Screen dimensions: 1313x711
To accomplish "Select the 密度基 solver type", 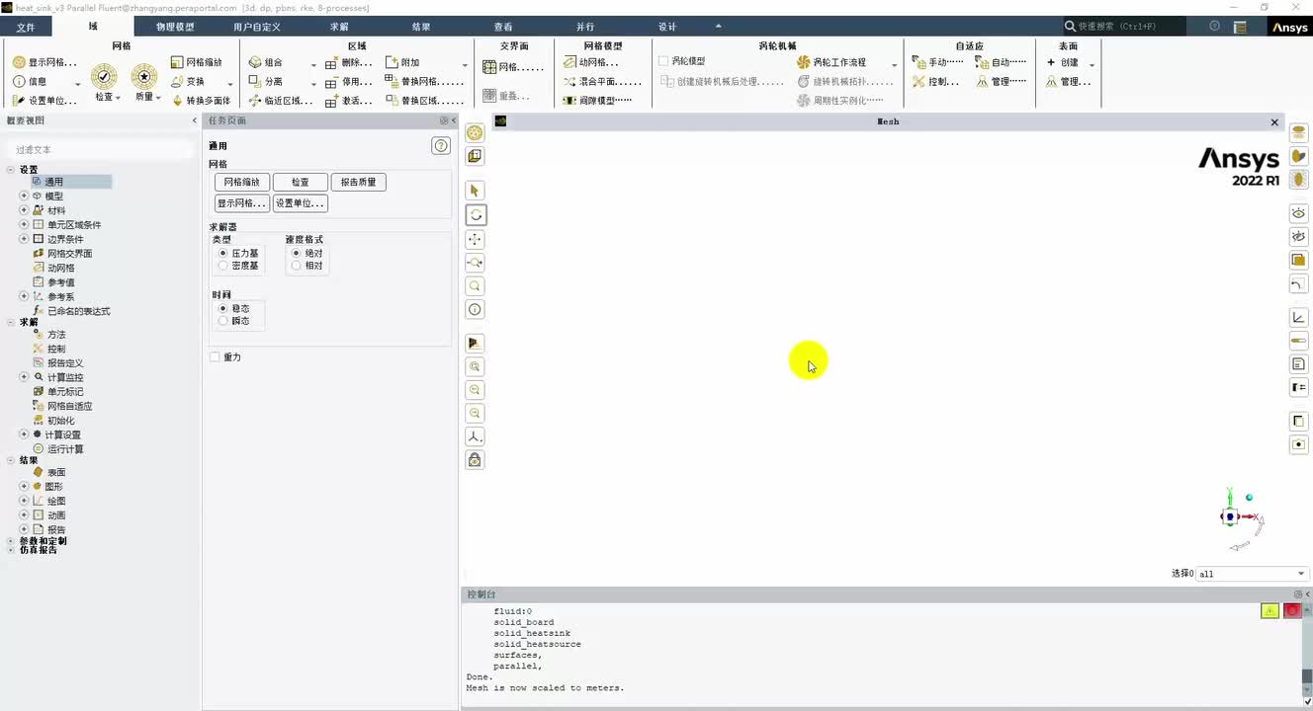I will 238,266.
